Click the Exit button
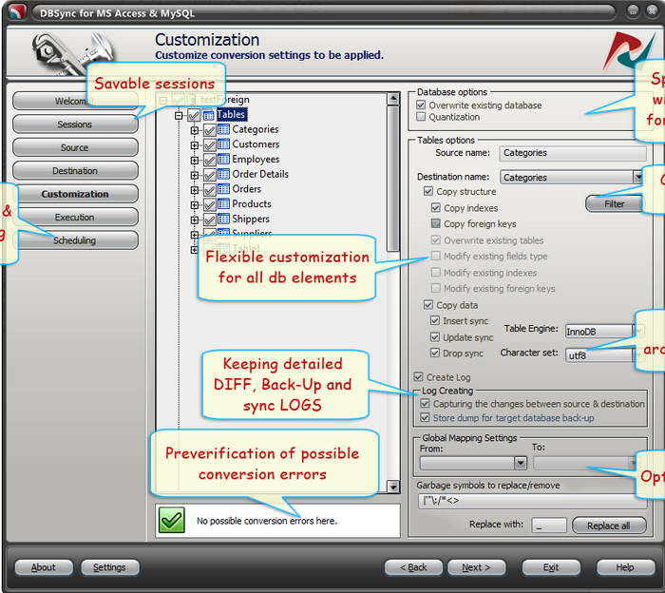The width and height of the screenshot is (665, 593). click(551, 567)
